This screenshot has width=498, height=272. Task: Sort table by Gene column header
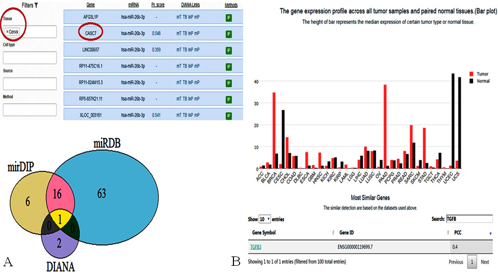pyautogui.click(x=90, y=5)
